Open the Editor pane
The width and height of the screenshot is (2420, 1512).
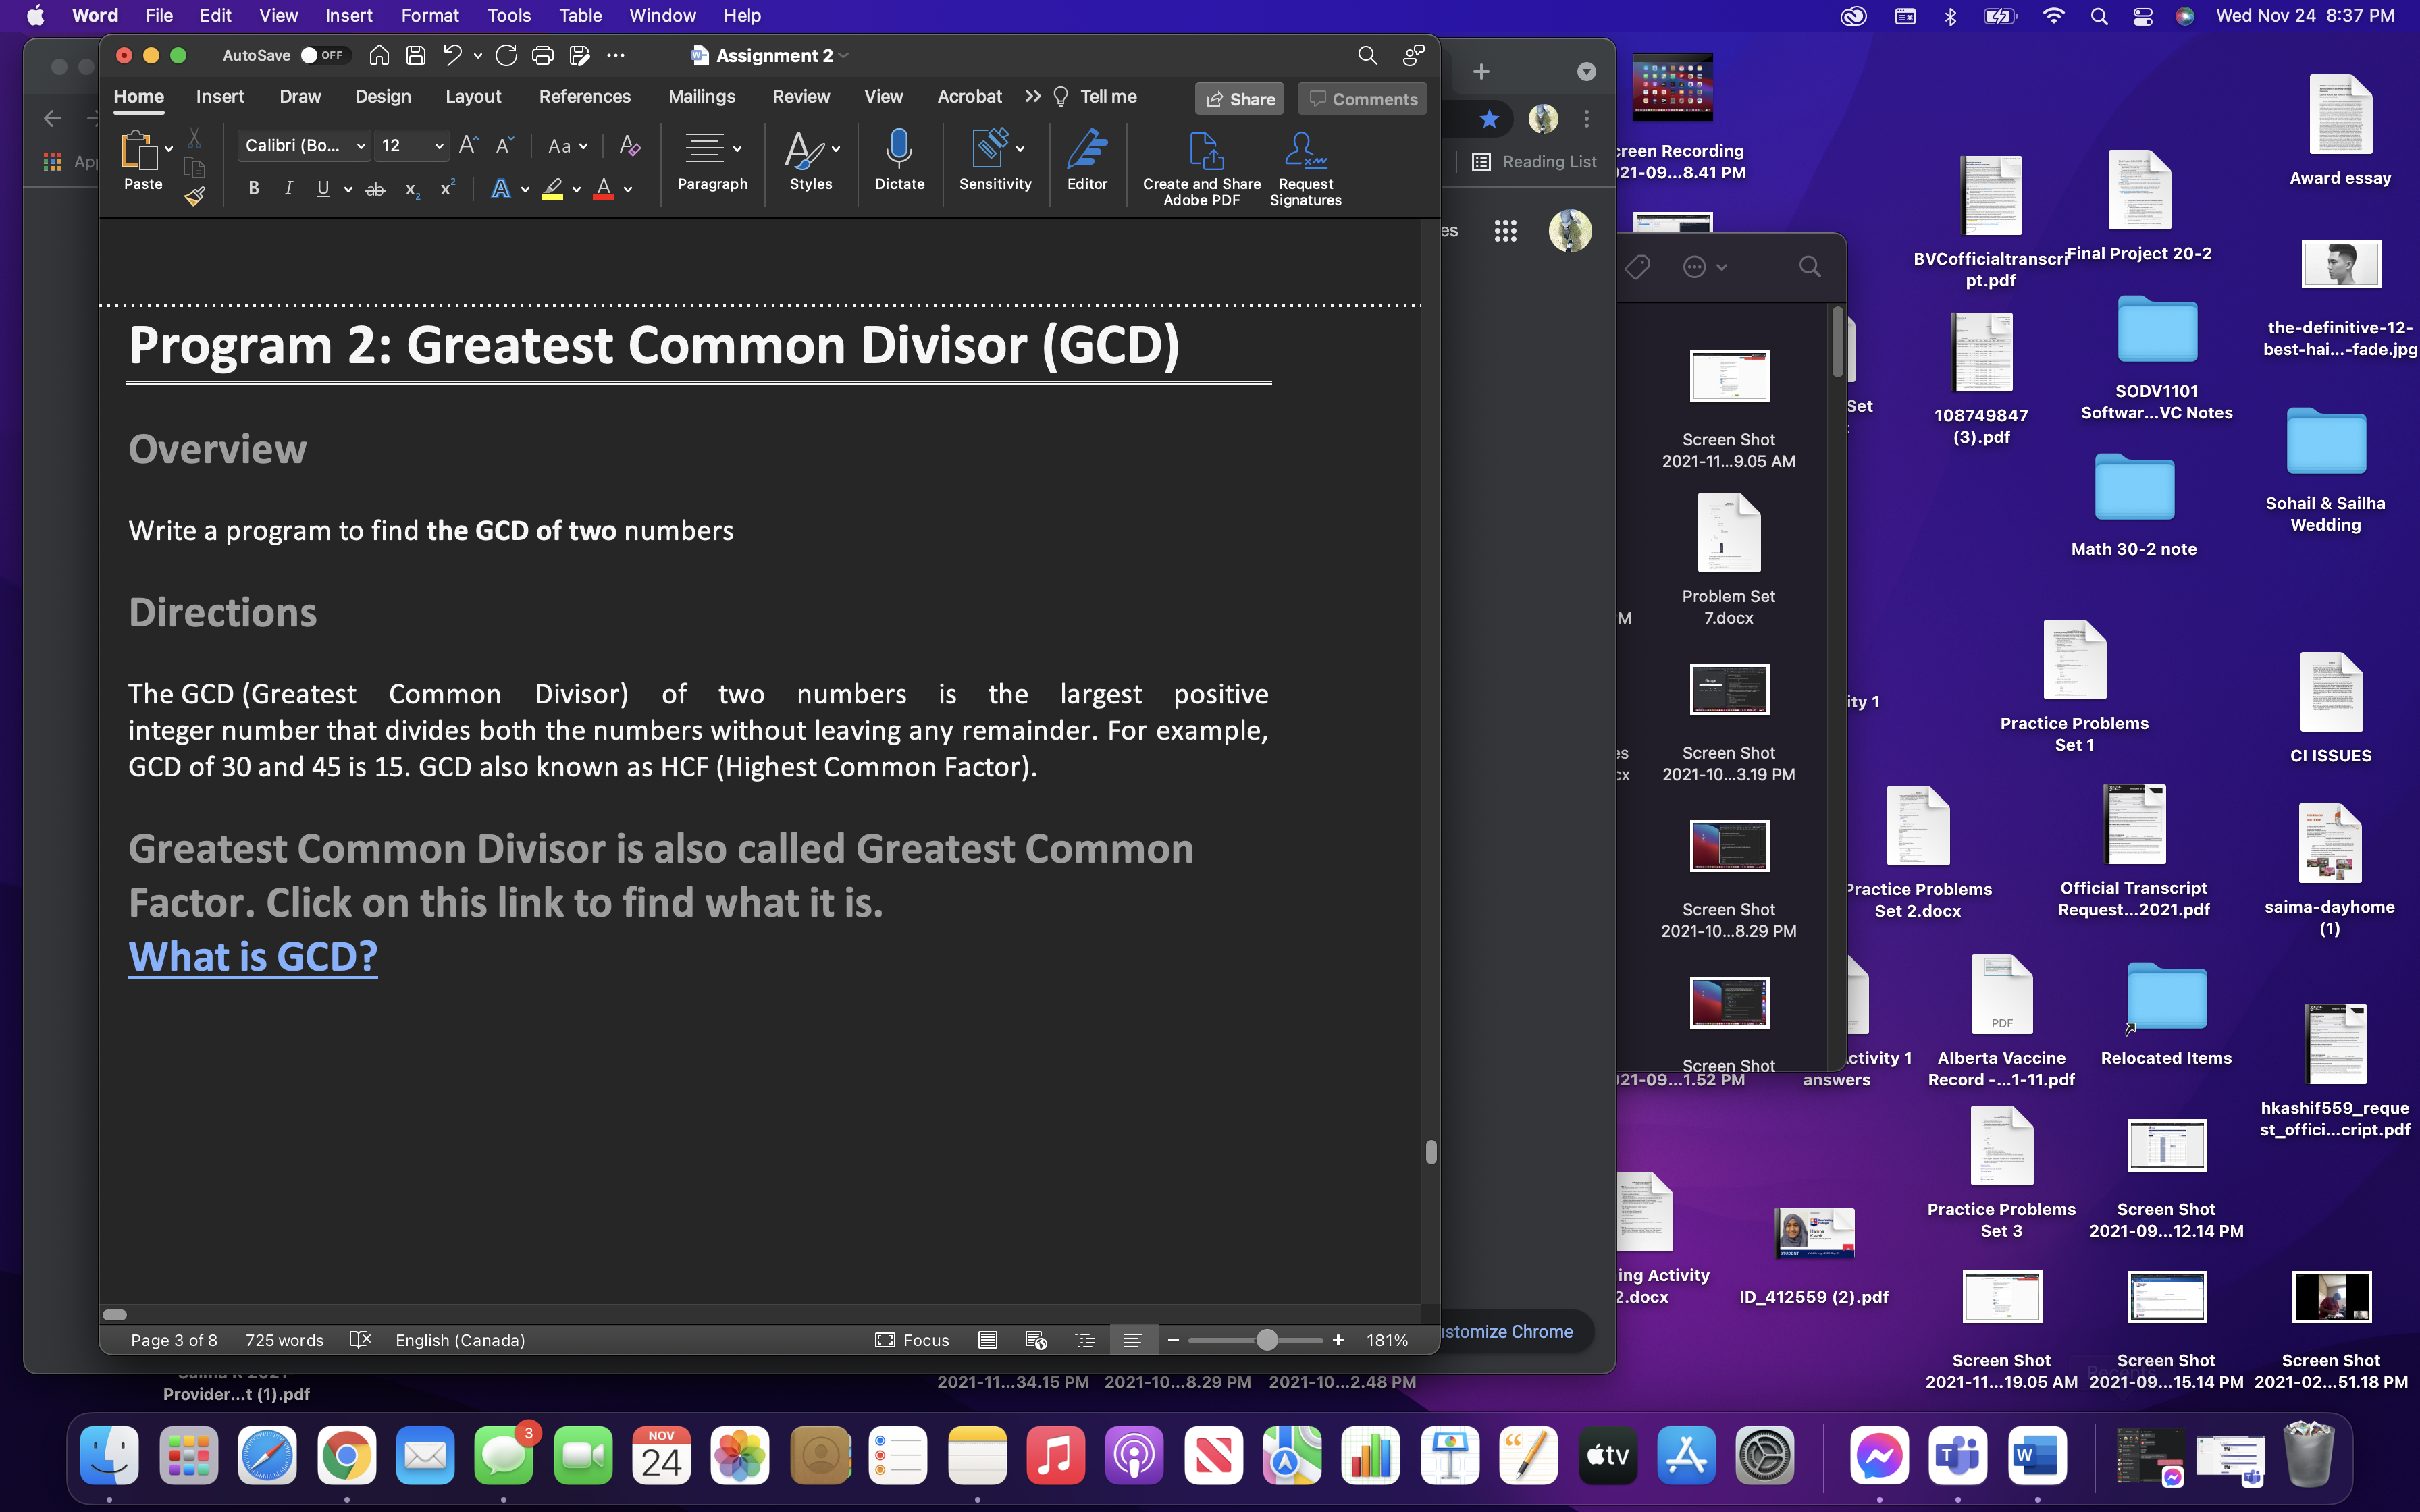click(1087, 160)
